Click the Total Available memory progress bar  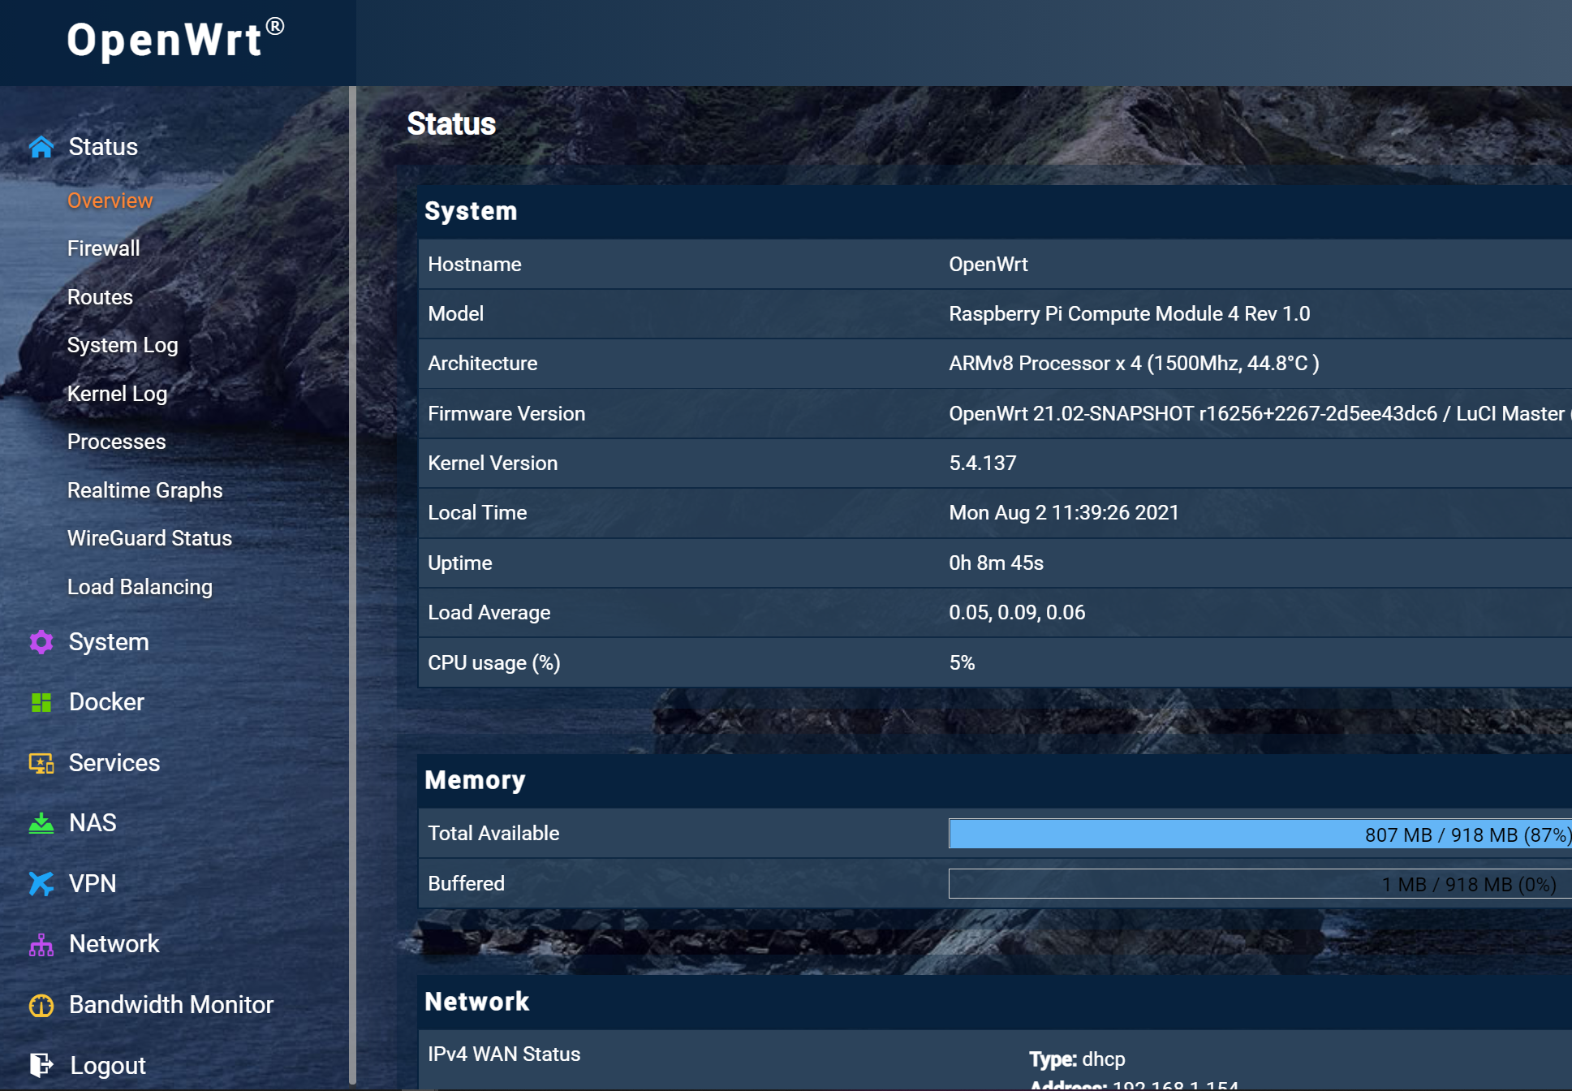[x=1260, y=834]
